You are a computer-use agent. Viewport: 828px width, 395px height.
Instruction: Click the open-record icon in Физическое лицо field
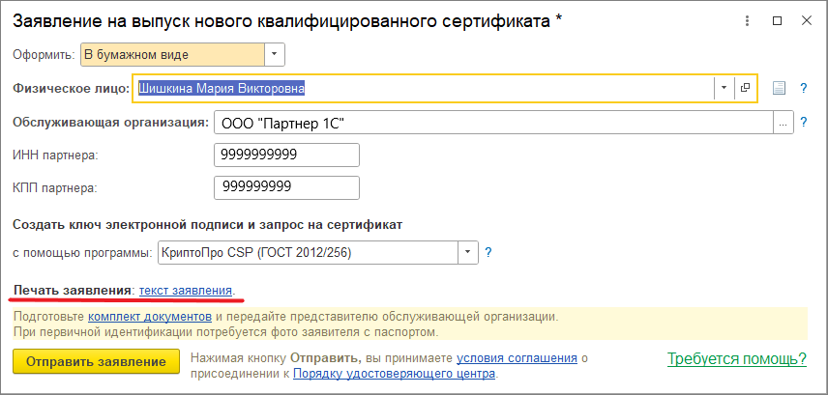coord(746,88)
